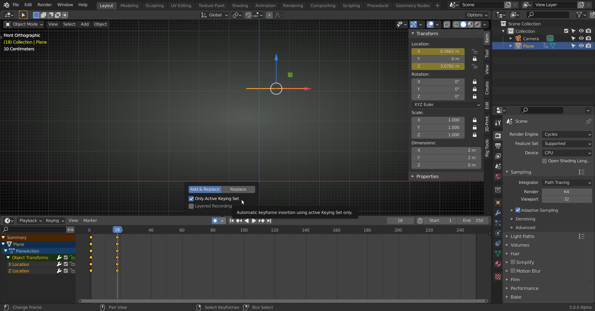The image size is (595, 311).
Task: Play the animation forward
Action: click(x=254, y=221)
